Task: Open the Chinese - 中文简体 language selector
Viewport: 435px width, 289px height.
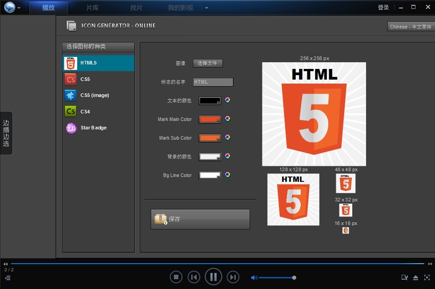Action: (x=411, y=27)
